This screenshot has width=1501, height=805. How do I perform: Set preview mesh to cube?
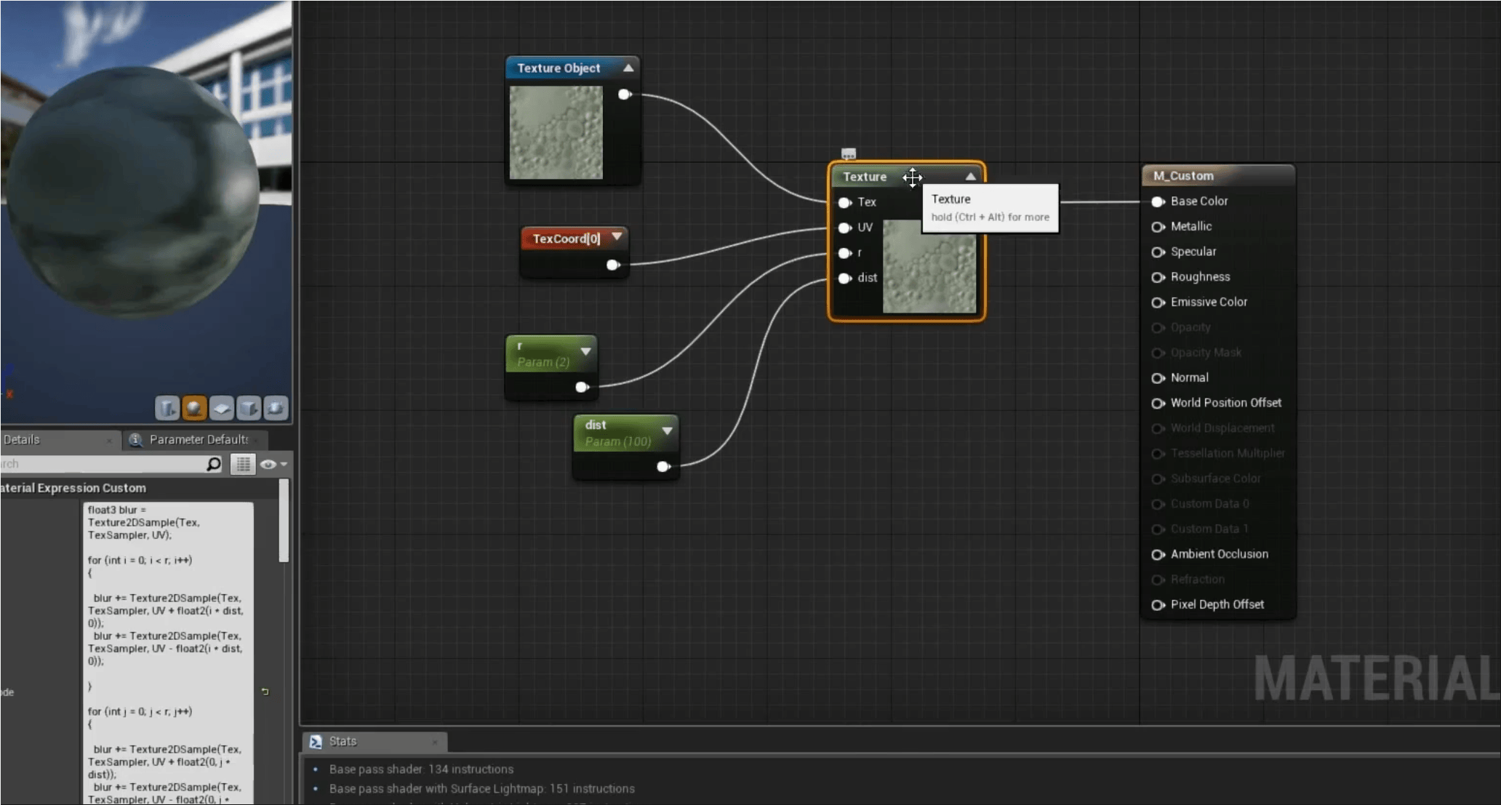[x=248, y=408]
